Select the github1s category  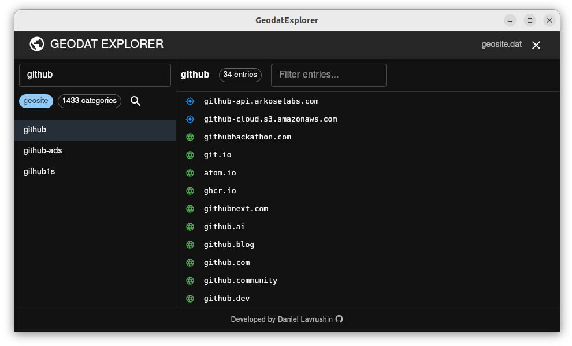pos(95,172)
